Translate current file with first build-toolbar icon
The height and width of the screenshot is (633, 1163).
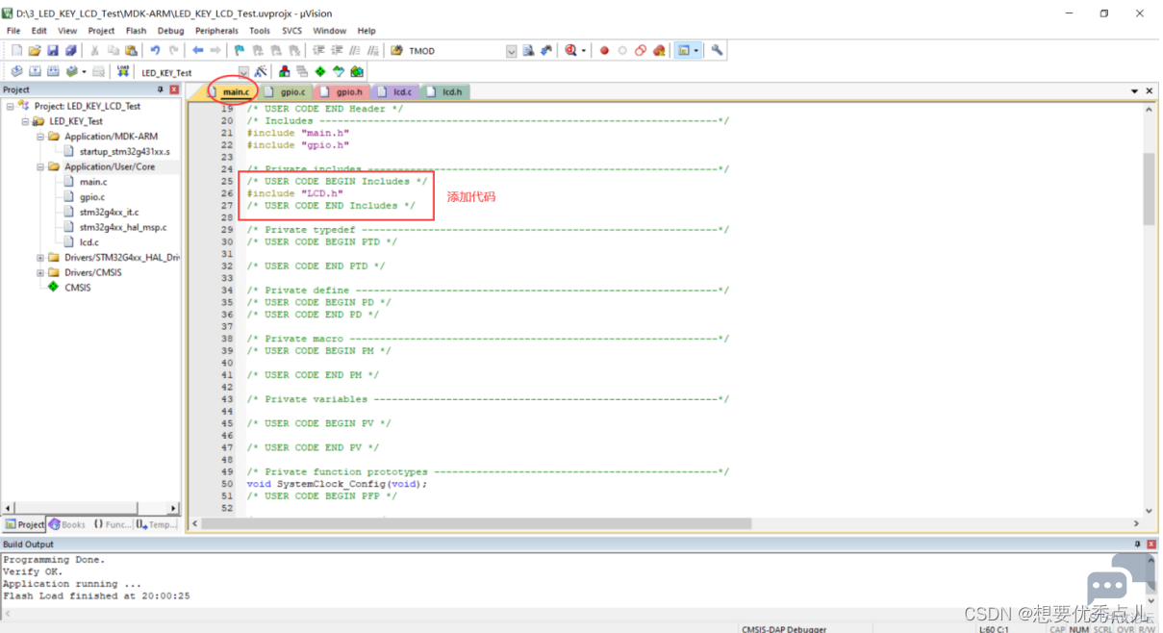click(16, 71)
